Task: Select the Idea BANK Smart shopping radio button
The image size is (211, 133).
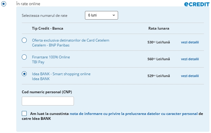Action: [24, 74]
